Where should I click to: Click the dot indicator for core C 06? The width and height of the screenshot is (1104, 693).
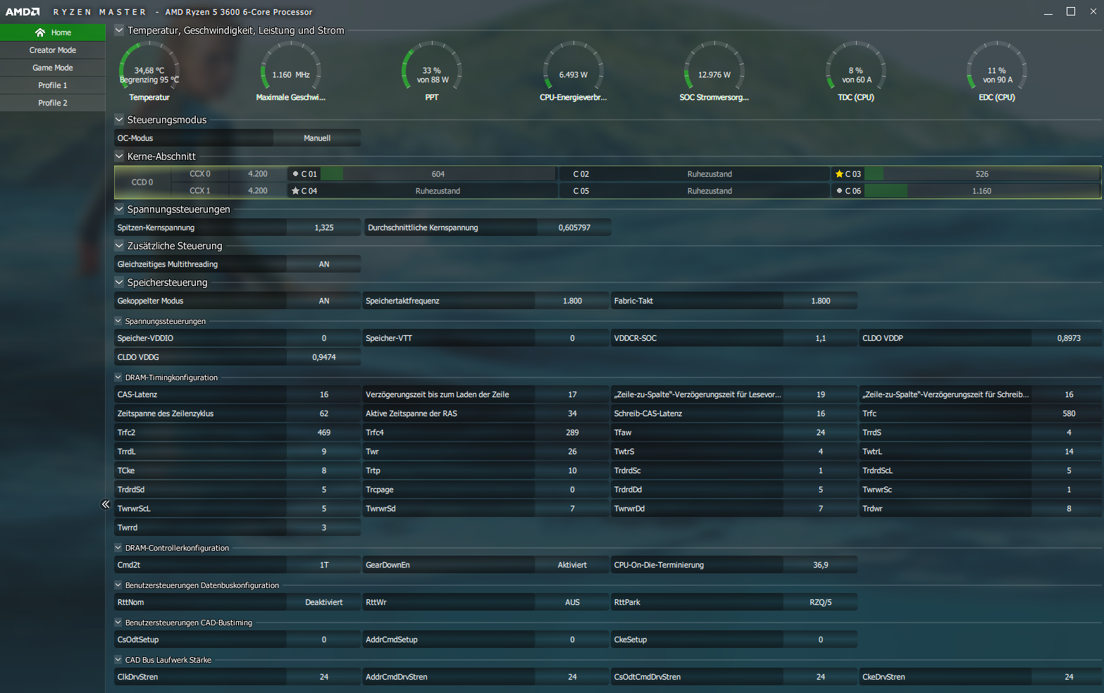[x=839, y=191]
